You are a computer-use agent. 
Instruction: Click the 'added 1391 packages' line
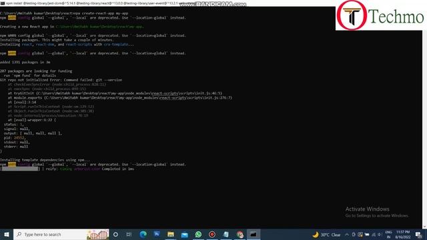click(x=25, y=62)
